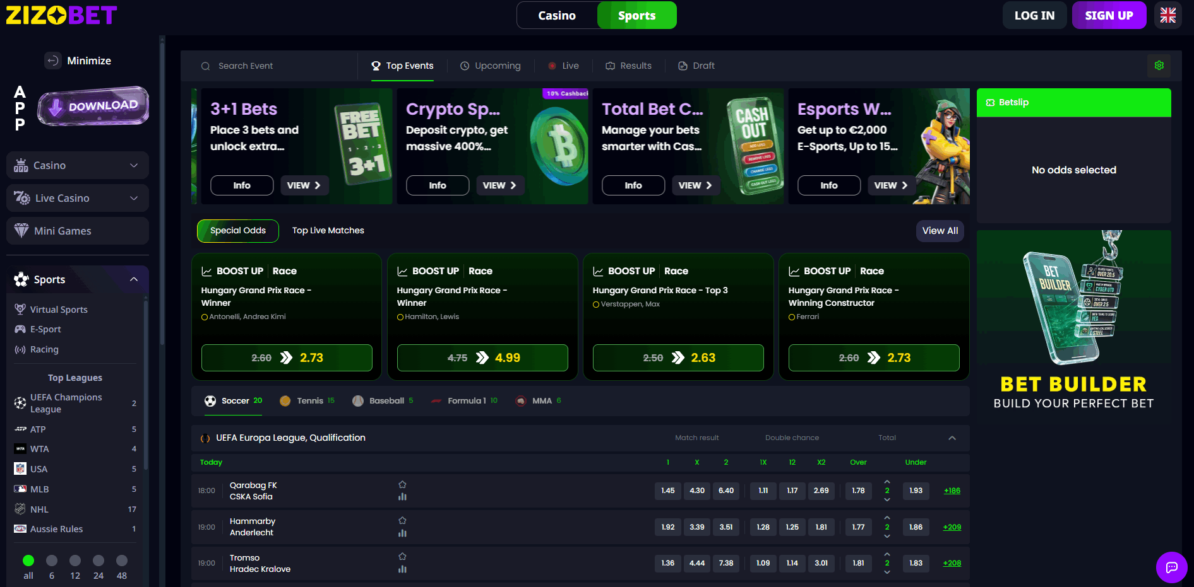Open +186 more markets for Qarabag FK
The height and width of the screenshot is (587, 1194).
pos(952,491)
